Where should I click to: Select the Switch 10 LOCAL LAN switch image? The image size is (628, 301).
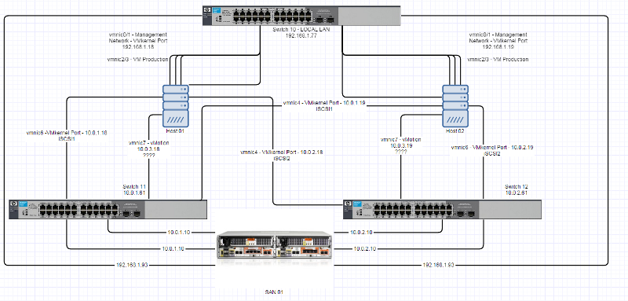(301, 16)
